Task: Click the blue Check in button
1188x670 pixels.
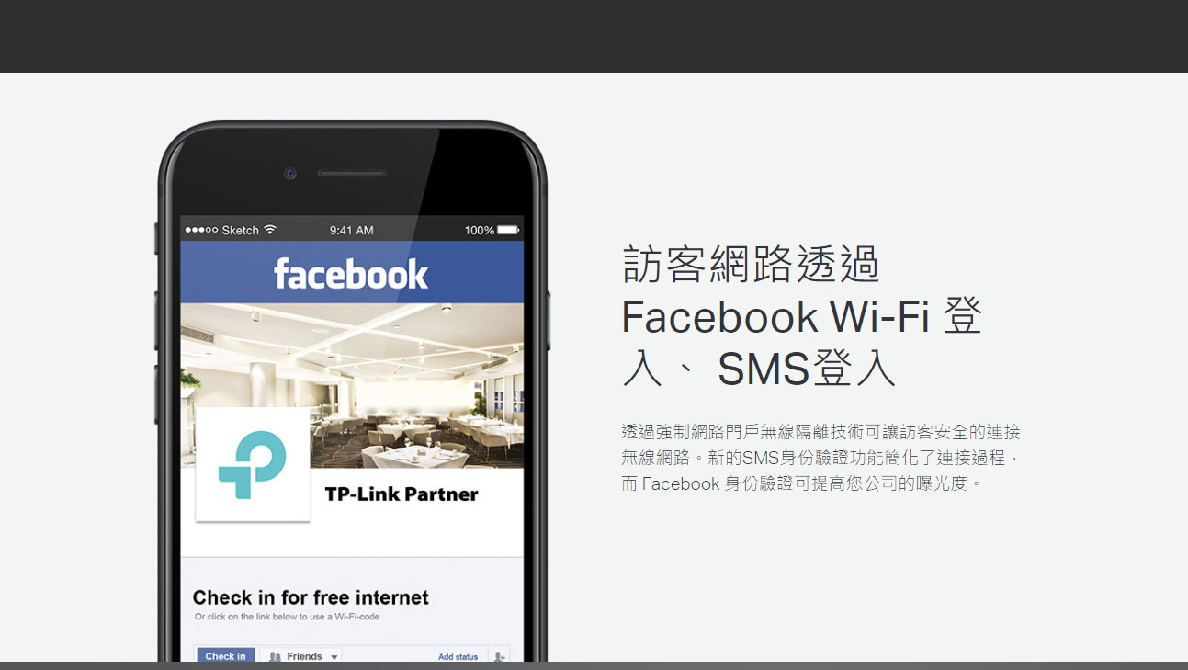Action: coord(225,656)
